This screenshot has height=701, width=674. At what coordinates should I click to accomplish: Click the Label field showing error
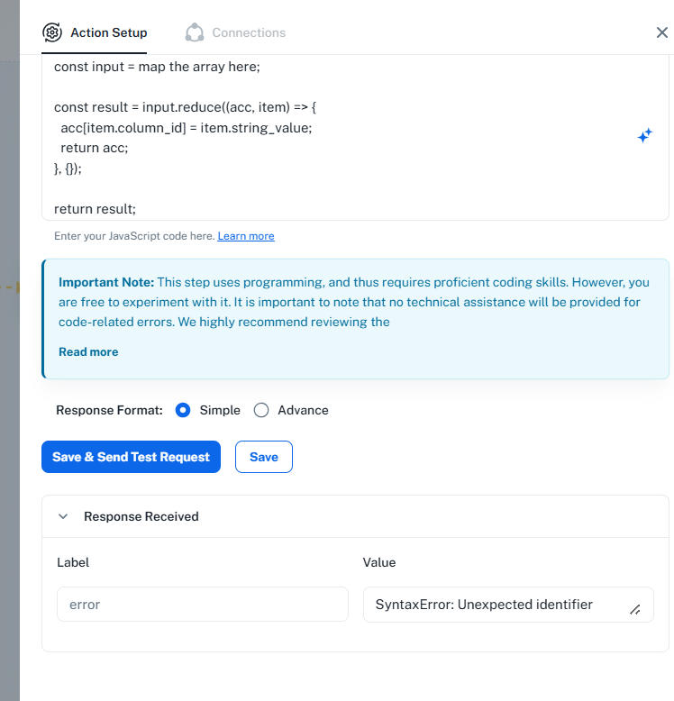(202, 605)
